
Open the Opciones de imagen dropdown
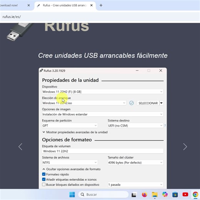[103, 114]
